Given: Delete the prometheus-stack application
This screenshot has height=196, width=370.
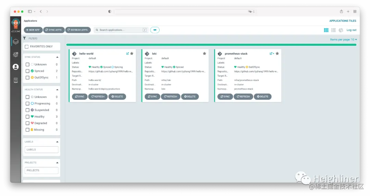Looking at the screenshot, I should 263,97.
